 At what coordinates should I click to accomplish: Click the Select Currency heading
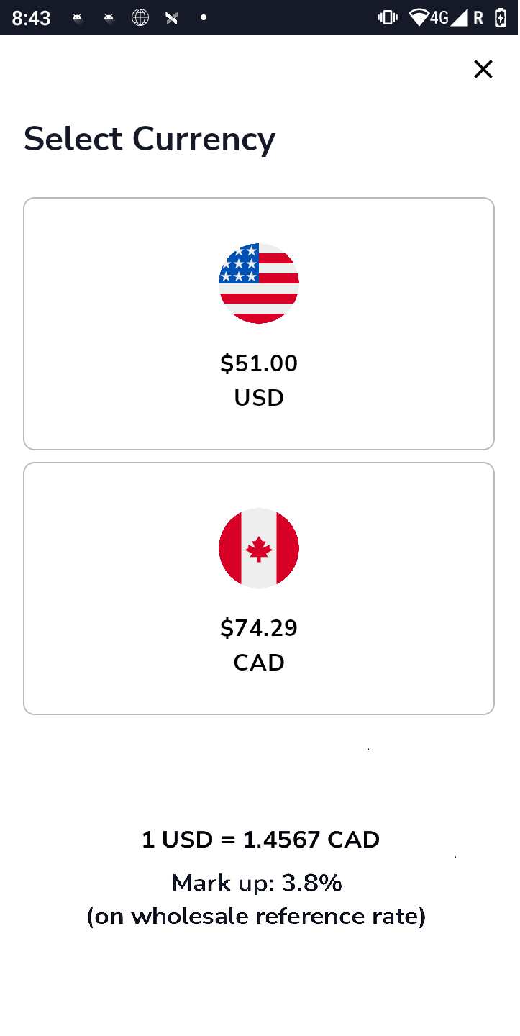pos(150,139)
